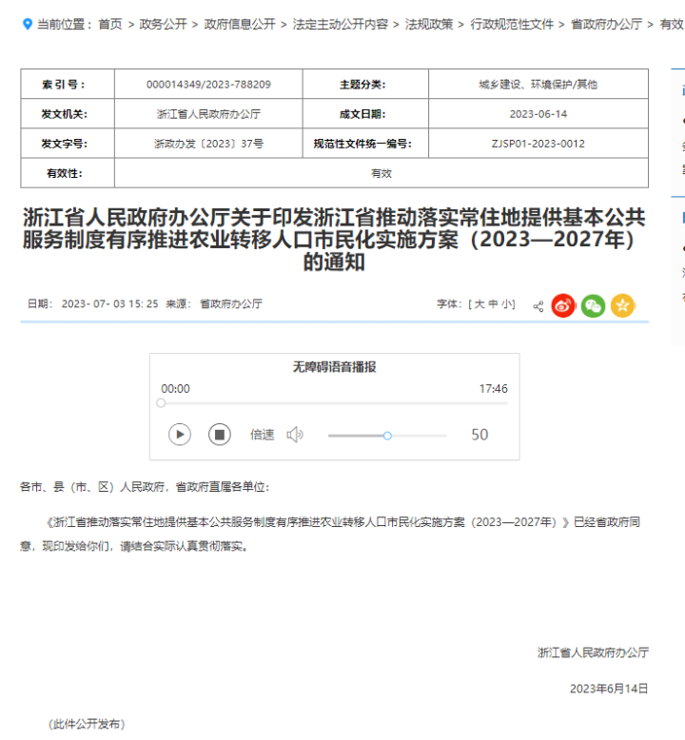Screen dimensions: 685x740
Task: Share article via WeChat icon
Action: click(x=593, y=305)
